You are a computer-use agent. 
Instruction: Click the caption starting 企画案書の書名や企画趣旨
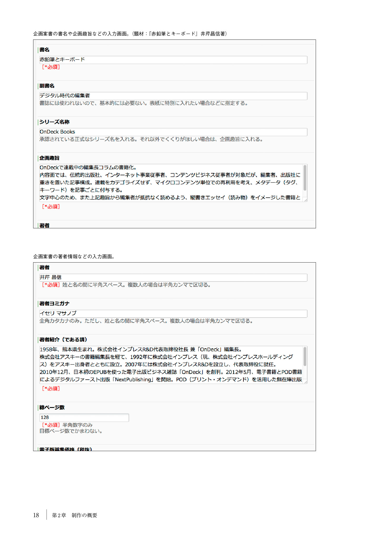coord(130,34)
